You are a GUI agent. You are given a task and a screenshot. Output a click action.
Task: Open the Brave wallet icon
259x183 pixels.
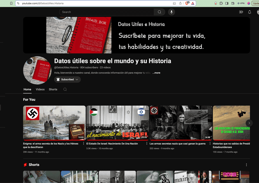pos(233,3)
